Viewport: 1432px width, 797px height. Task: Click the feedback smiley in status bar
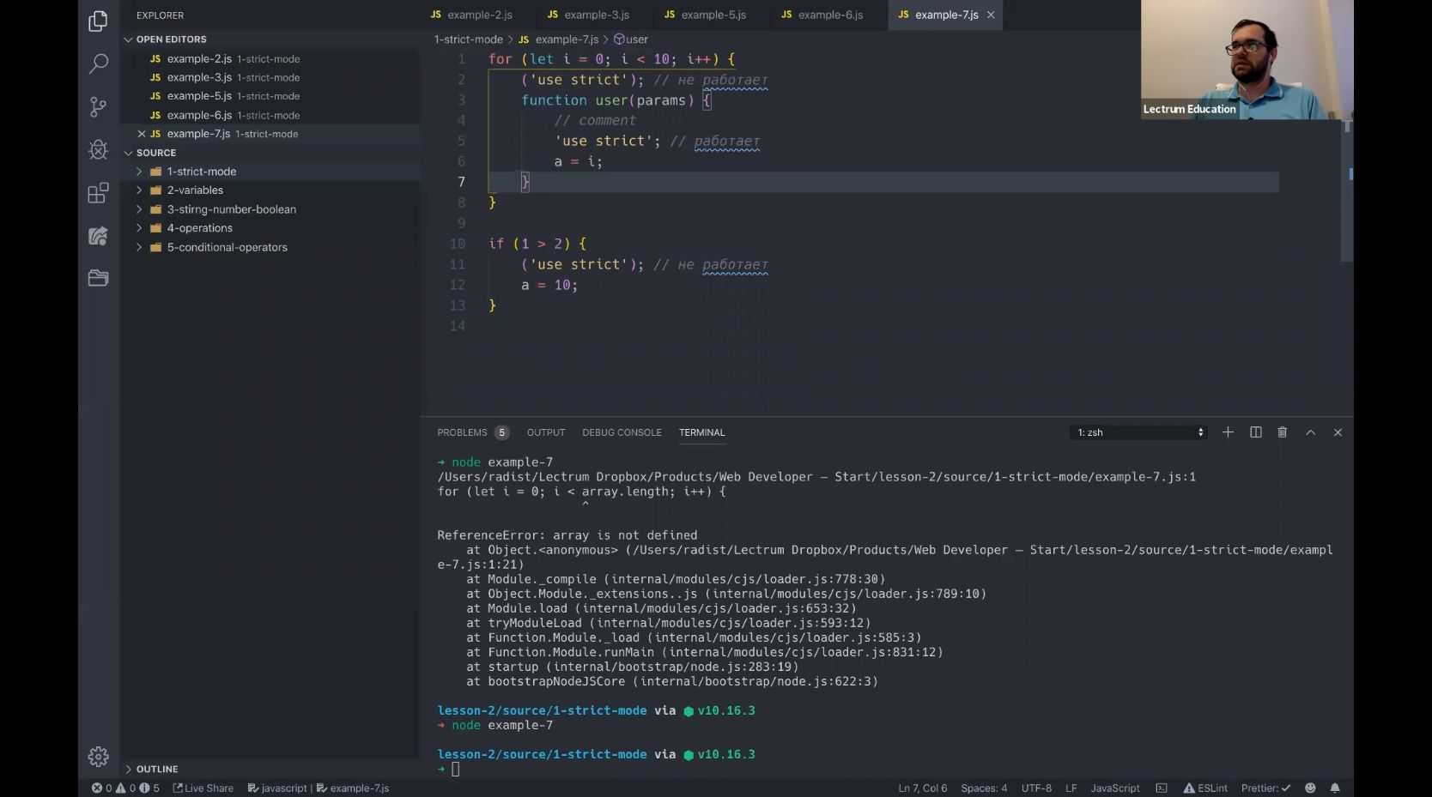point(1310,788)
